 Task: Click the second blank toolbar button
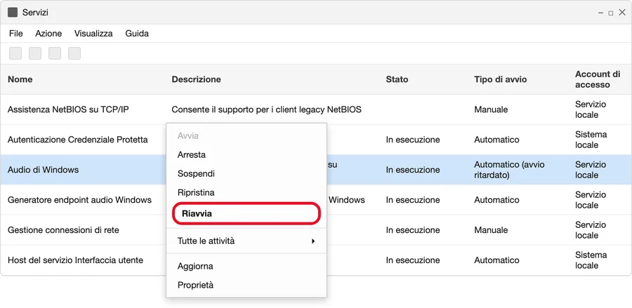35,53
